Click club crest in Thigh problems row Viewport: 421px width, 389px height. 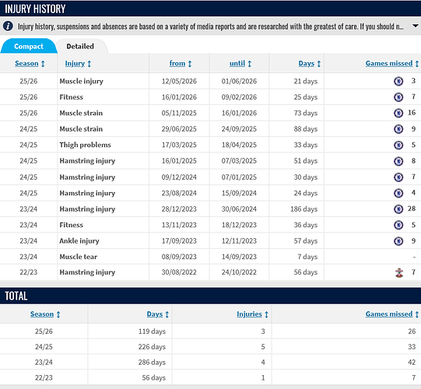(398, 145)
